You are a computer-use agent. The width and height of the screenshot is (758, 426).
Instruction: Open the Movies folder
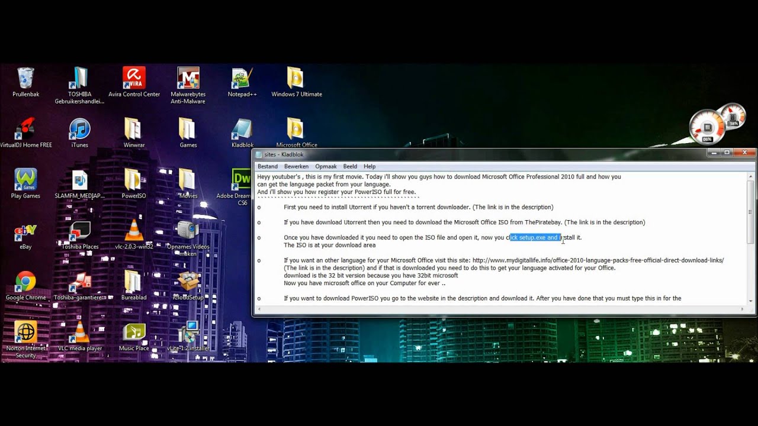[188, 184]
